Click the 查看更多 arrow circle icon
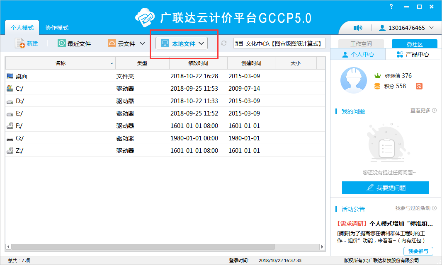 pos(435,111)
